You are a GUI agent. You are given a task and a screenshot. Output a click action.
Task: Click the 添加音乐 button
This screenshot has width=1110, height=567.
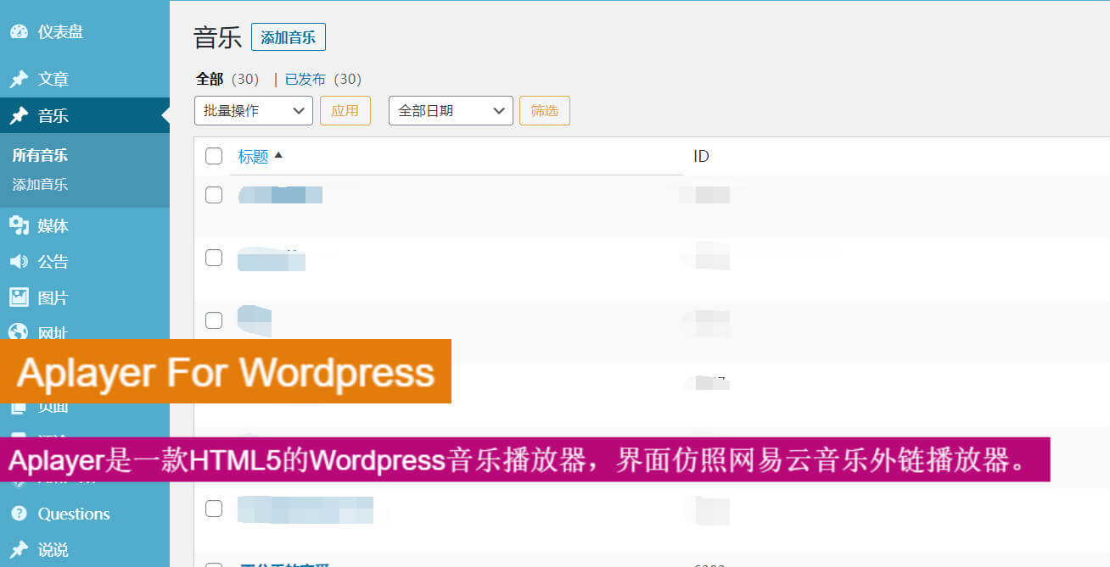[288, 36]
